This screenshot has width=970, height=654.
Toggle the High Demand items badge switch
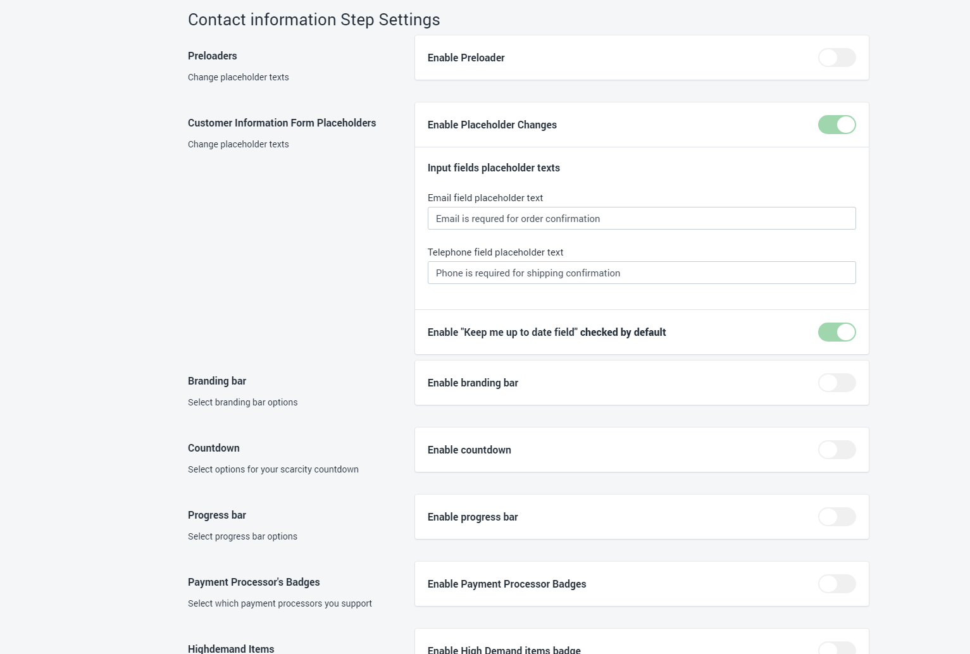(x=836, y=648)
